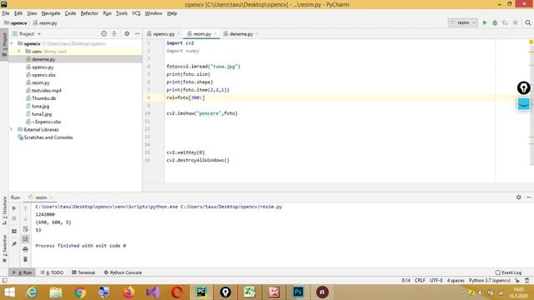The width and height of the screenshot is (534, 300).
Task: Switch to the resim.py editor tab
Action: (202, 34)
